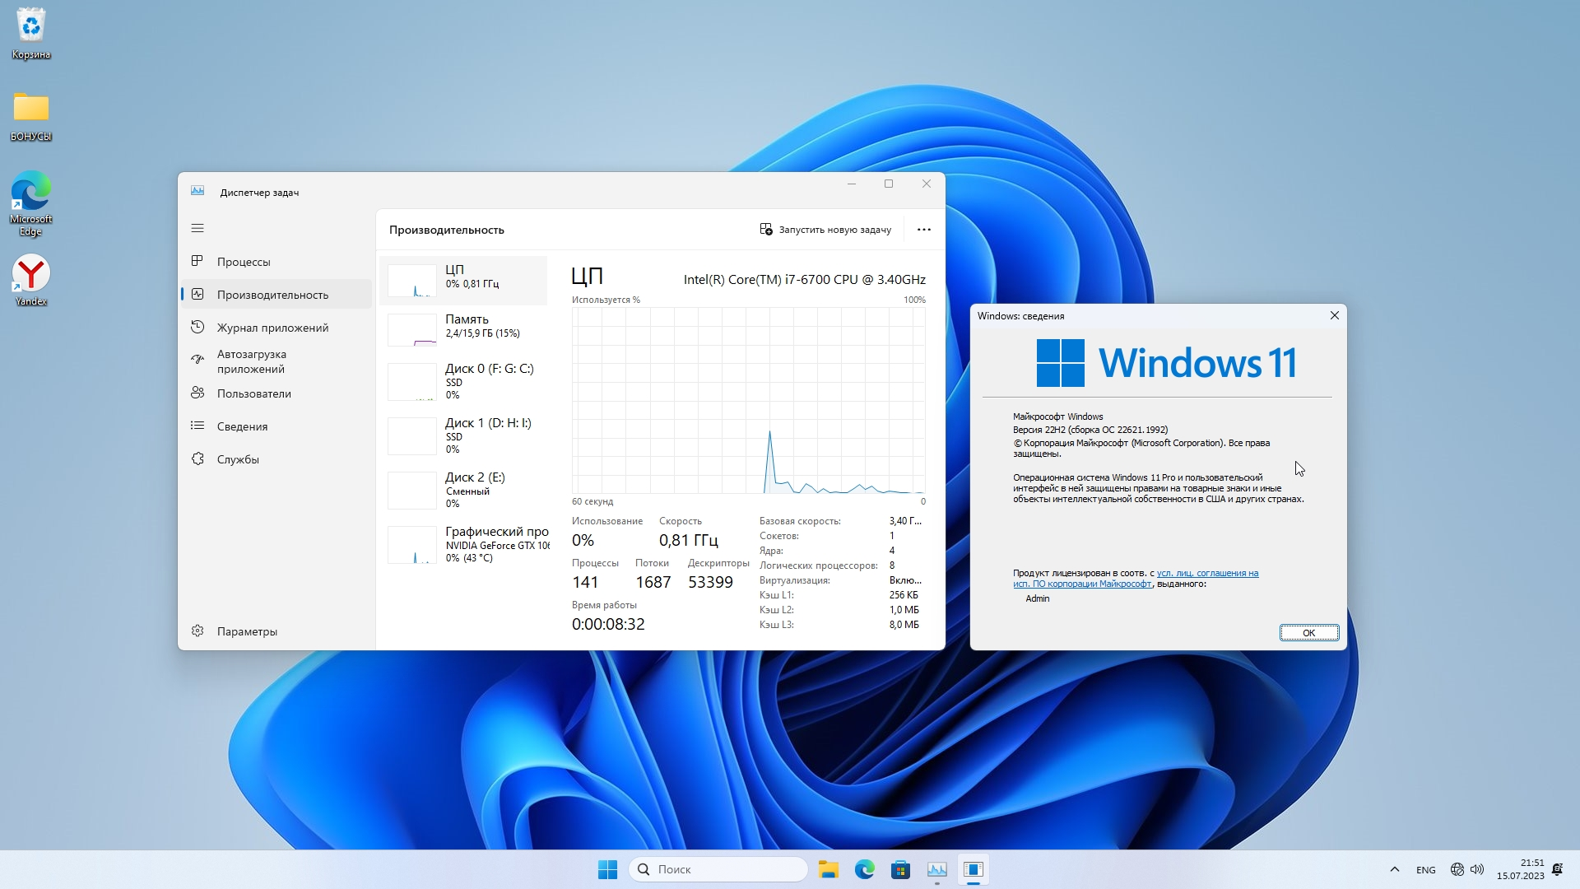Click OK in Windows info dialog

click(x=1308, y=632)
